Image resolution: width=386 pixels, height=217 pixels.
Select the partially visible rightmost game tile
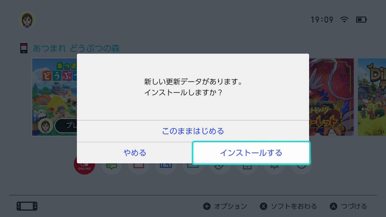372,97
